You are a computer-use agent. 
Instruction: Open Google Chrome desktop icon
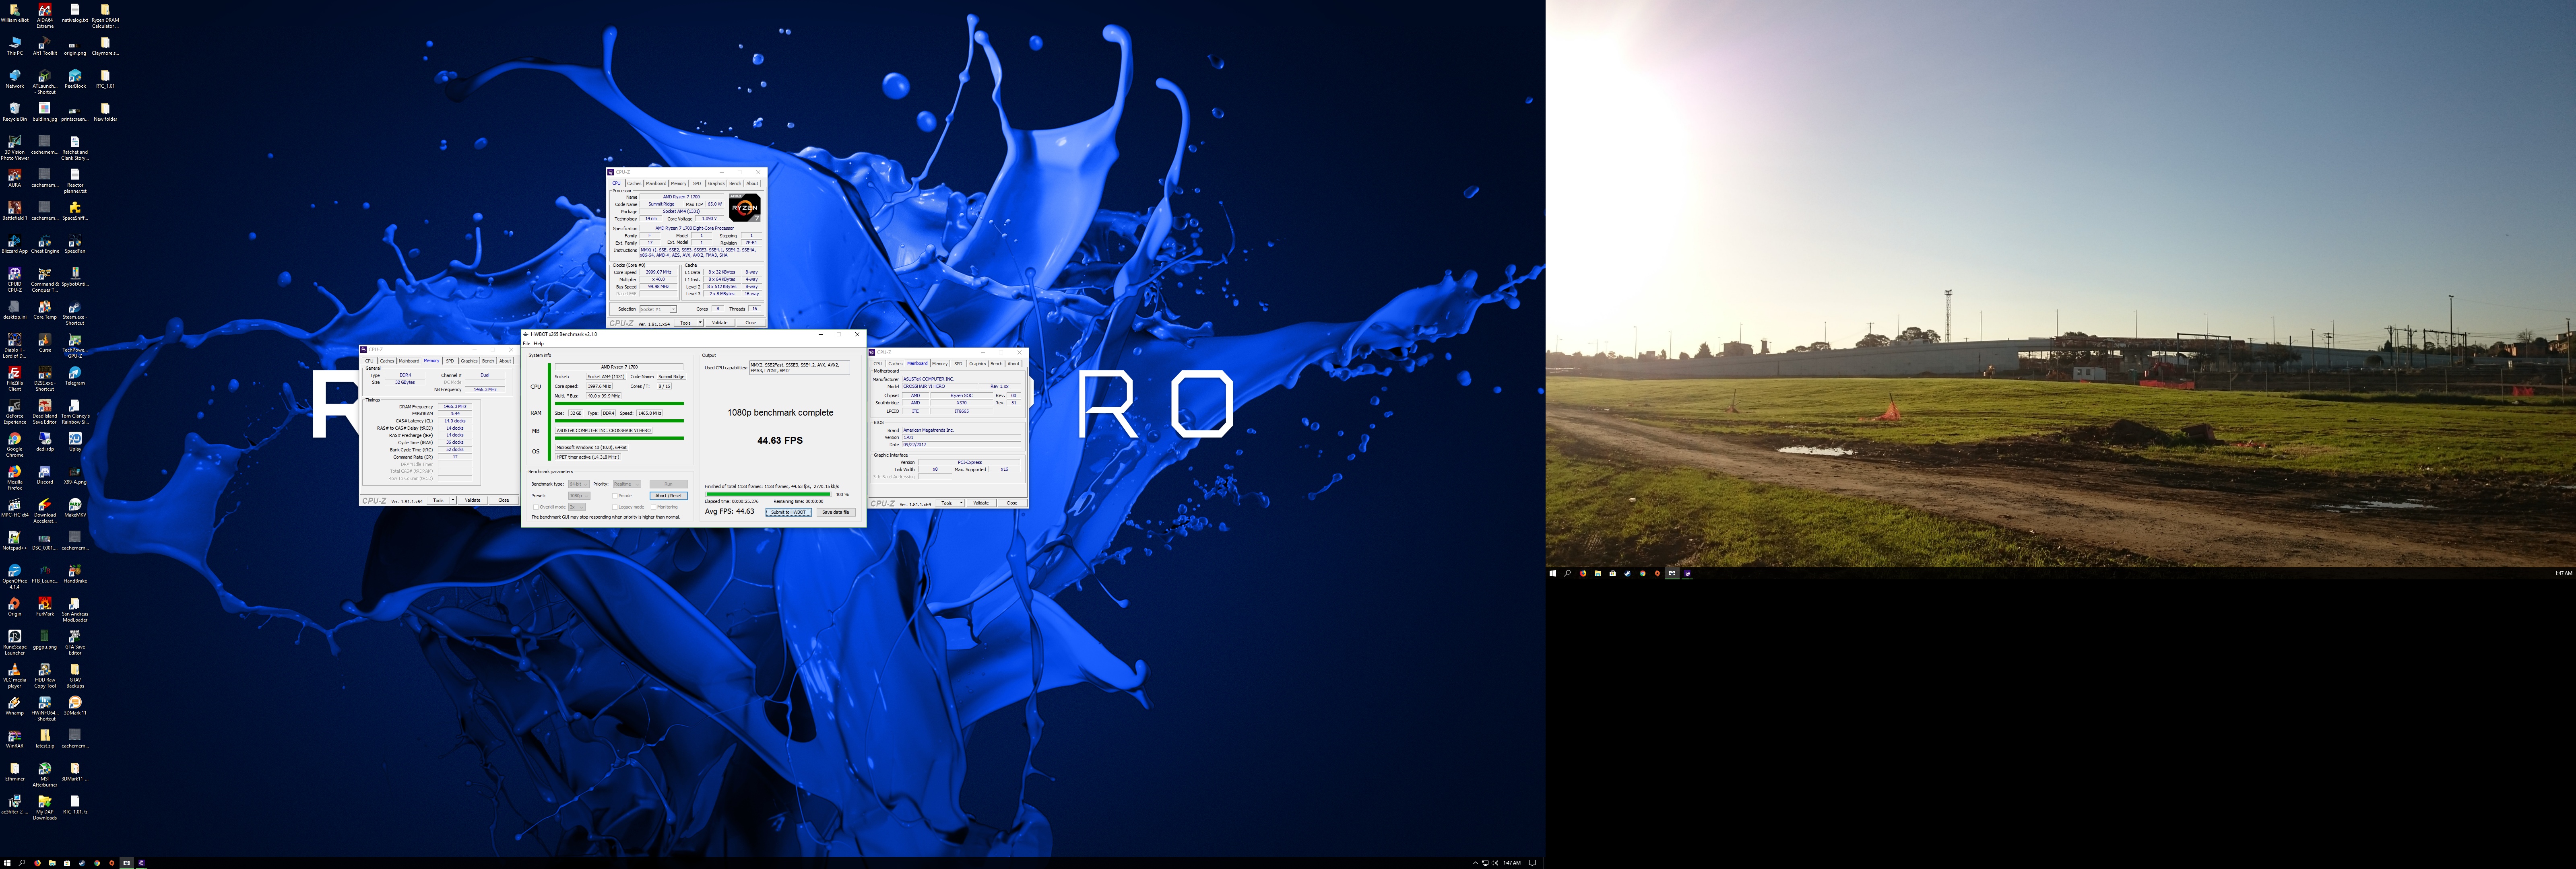pos(15,445)
